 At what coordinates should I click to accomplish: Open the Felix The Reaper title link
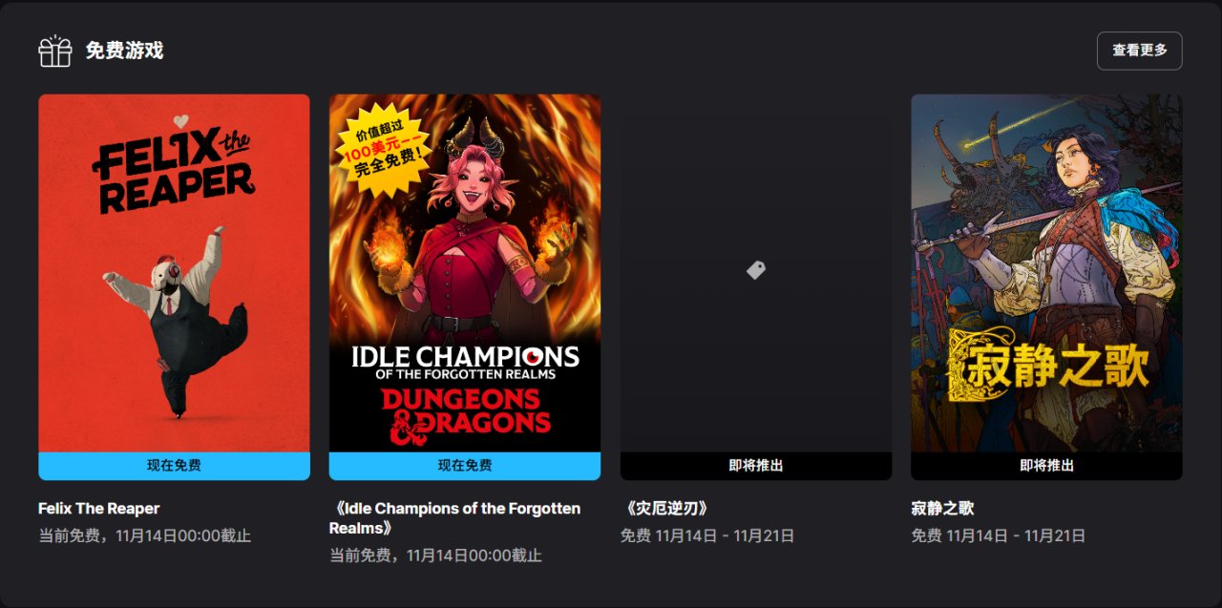[x=98, y=509]
